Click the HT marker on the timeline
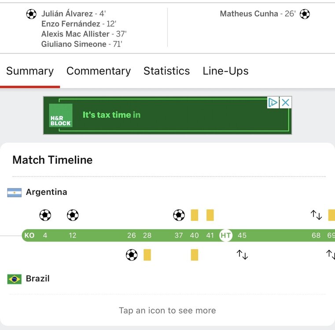The height and width of the screenshot is (330, 335). click(x=226, y=235)
